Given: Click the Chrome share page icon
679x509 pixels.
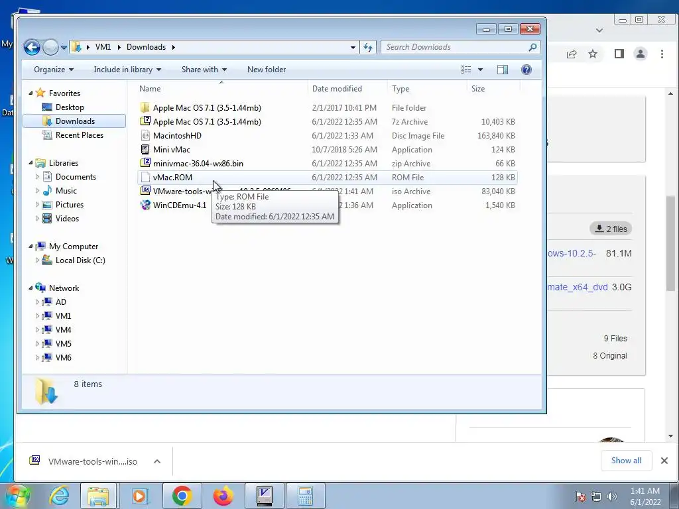Looking at the screenshot, I should (x=572, y=54).
